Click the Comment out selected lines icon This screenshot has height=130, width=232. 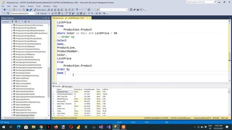click(x=89, y=13)
